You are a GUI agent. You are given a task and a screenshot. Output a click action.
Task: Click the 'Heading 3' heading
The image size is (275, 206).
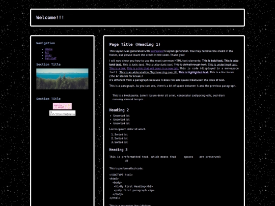click(118, 150)
